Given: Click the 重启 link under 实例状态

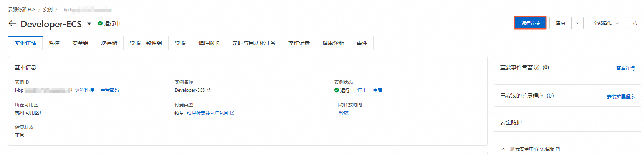Looking at the screenshot, I should 378,90.
